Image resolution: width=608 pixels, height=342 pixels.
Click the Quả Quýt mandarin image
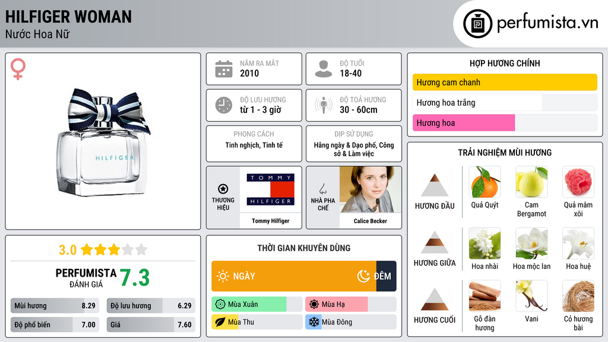click(x=484, y=182)
